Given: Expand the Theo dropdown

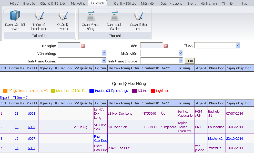Looking at the screenshot, I should (238, 45).
